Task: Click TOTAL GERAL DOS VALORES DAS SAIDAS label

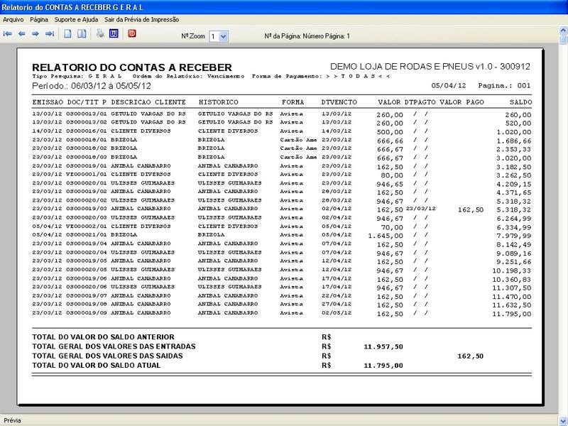Action: pyautogui.click(x=107, y=356)
